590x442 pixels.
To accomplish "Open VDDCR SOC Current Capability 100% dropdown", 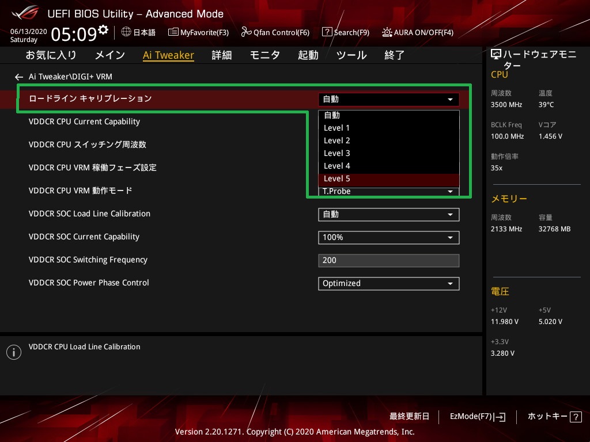I will tap(389, 238).
